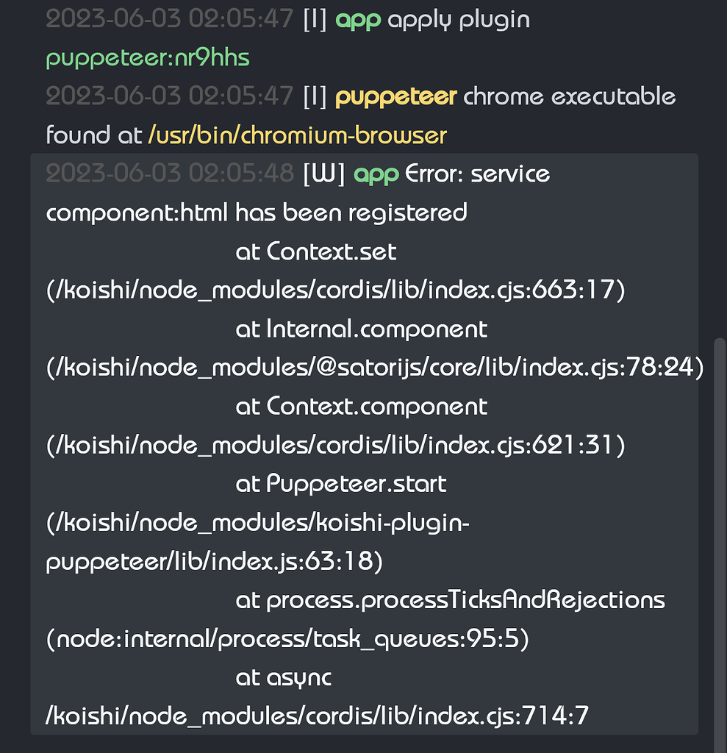This screenshot has height=753, width=727.
Task: Click the cordis index.cjs:663:17 file path
Action: point(335,290)
